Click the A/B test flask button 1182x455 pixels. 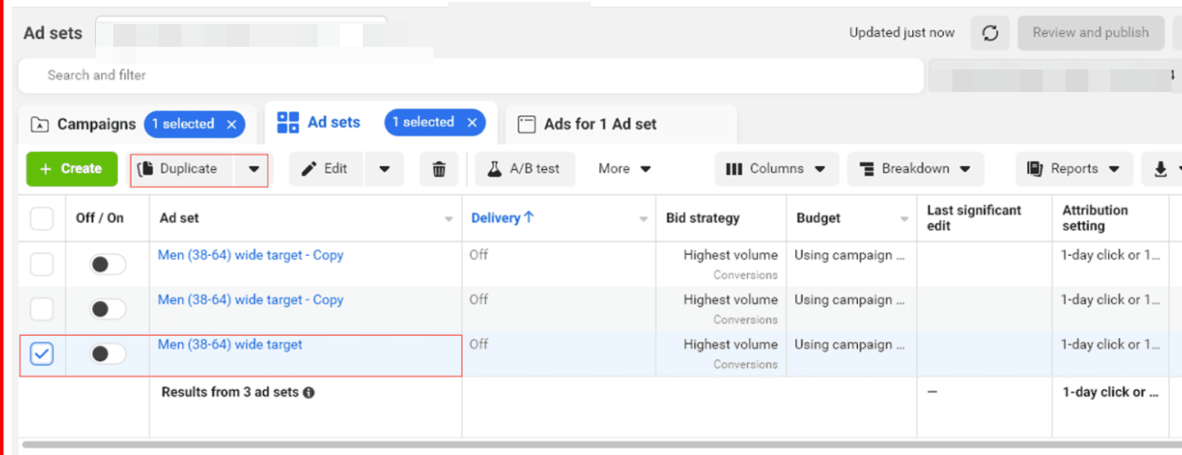(x=525, y=169)
